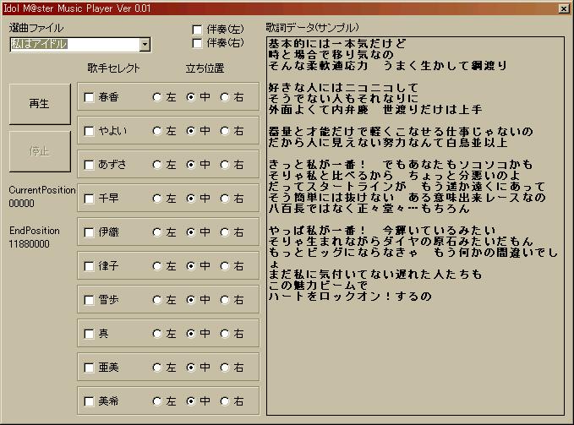Set 亜美 position to 左
Image resolution: width=574 pixels, height=425 pixels.
click(157, 368)
